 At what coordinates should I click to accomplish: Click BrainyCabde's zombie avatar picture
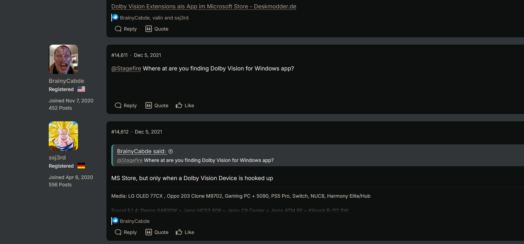click(x=63, y=59)
